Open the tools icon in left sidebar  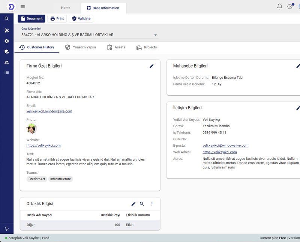(x=7, y=30)
